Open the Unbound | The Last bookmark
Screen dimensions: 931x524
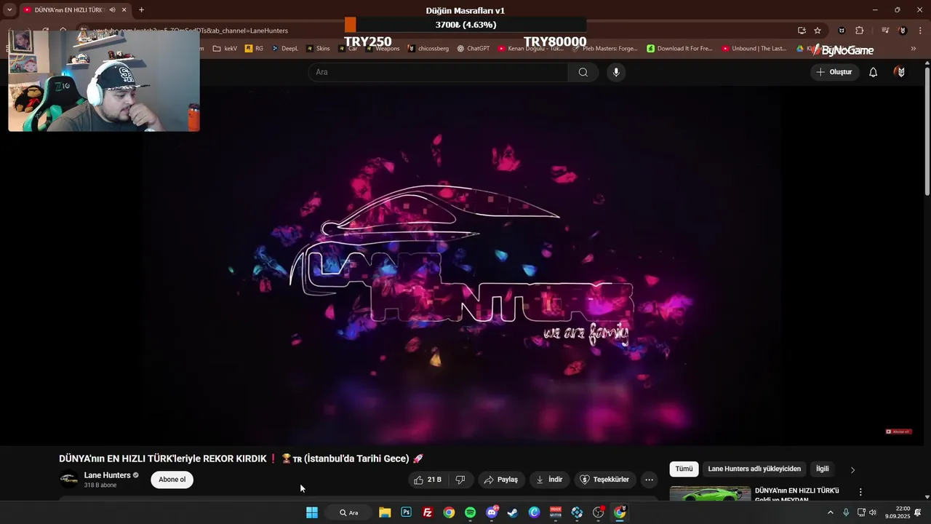(x=754, y=49)
